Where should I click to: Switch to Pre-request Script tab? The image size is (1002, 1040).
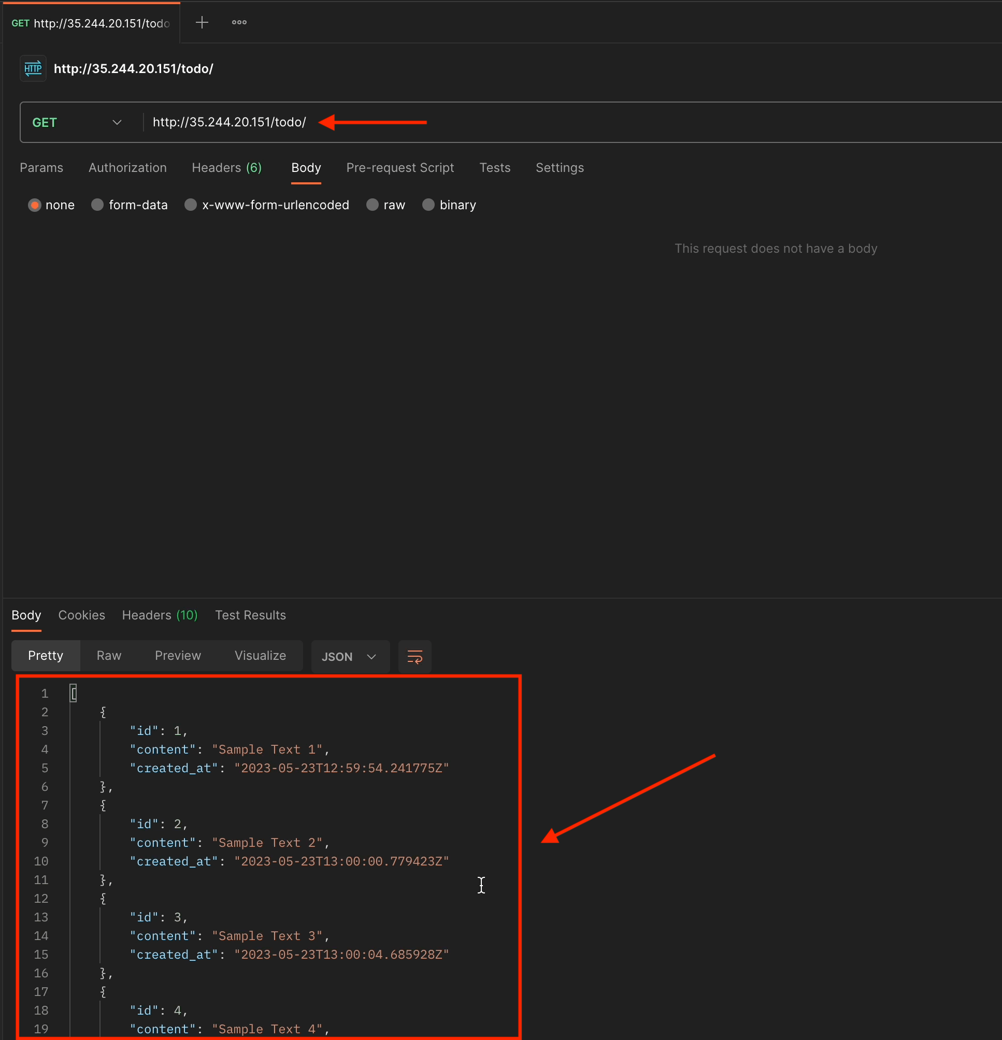click(400, 168)
